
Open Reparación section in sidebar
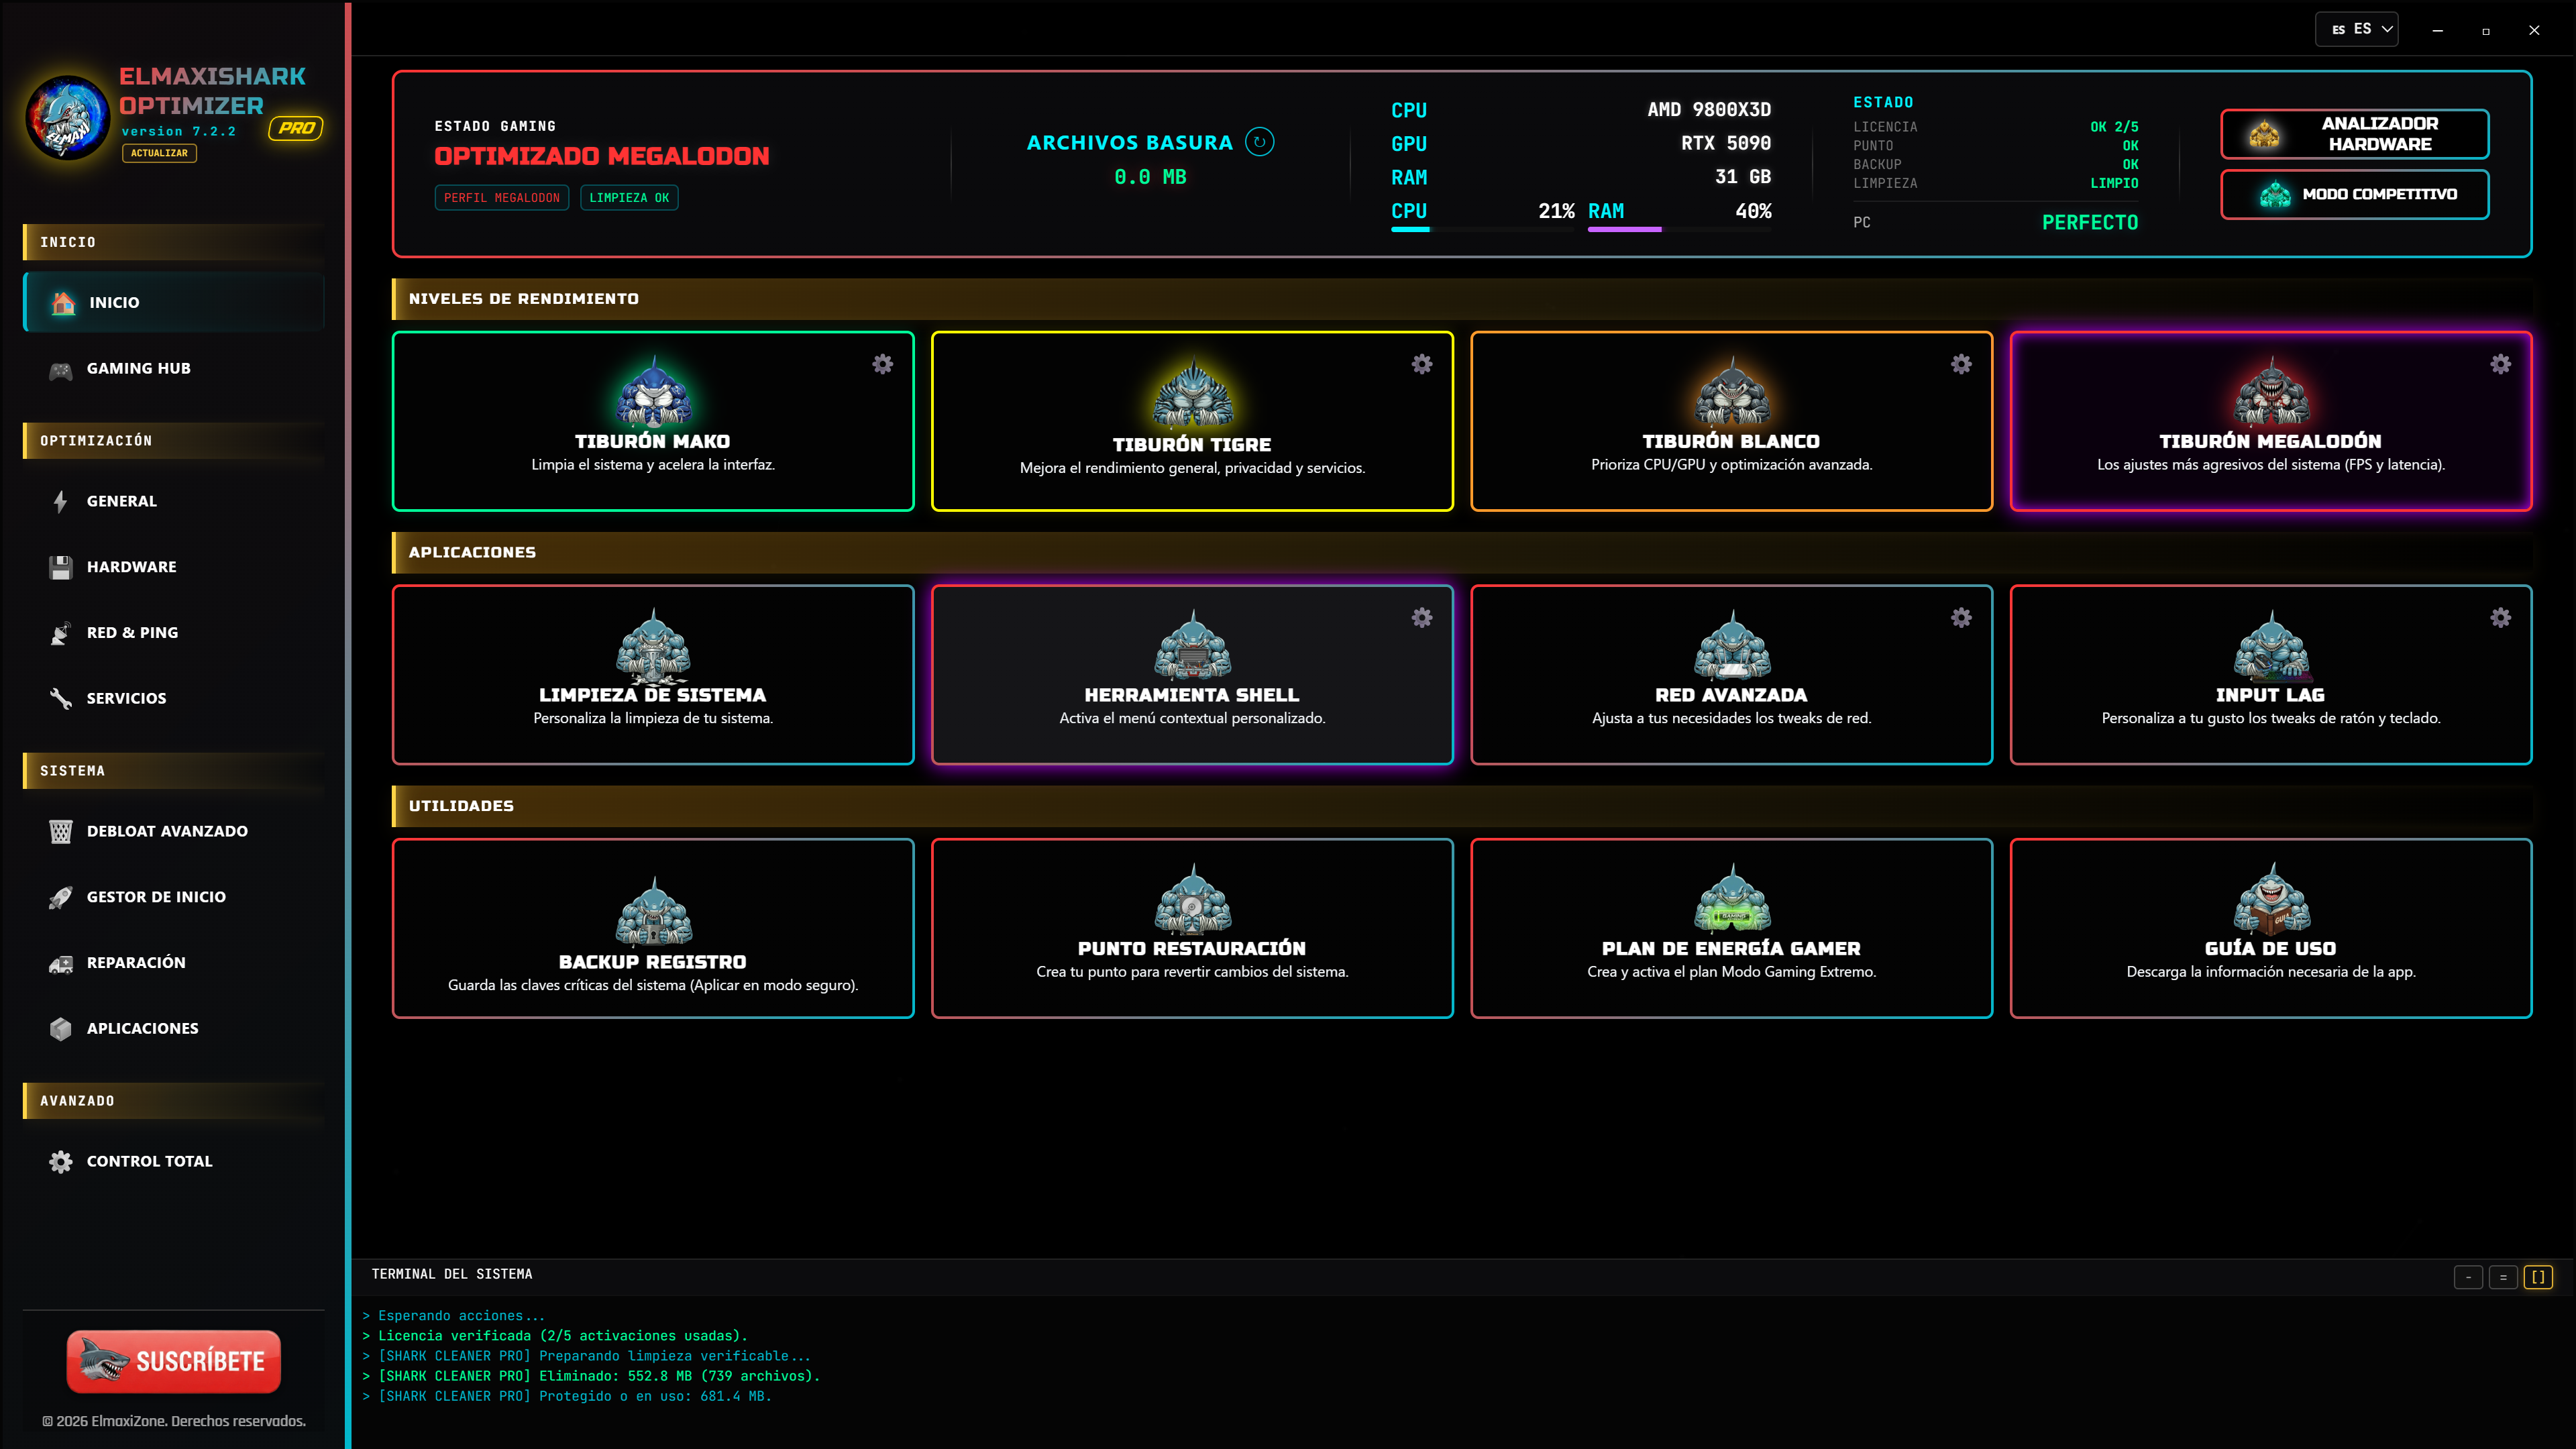pos(174,962)
